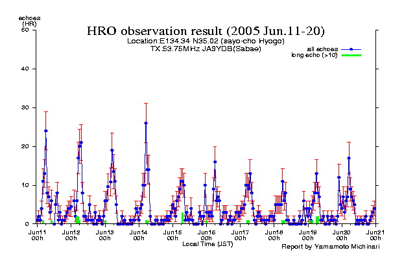Click the Jun11 00h x-axis tick label
This screenshot has height=259, width=415.
[x=37, y=234]
